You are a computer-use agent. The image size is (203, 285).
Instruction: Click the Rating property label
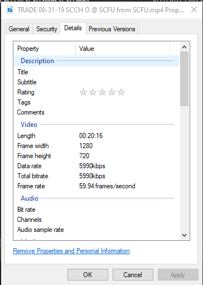coord(26,92)
